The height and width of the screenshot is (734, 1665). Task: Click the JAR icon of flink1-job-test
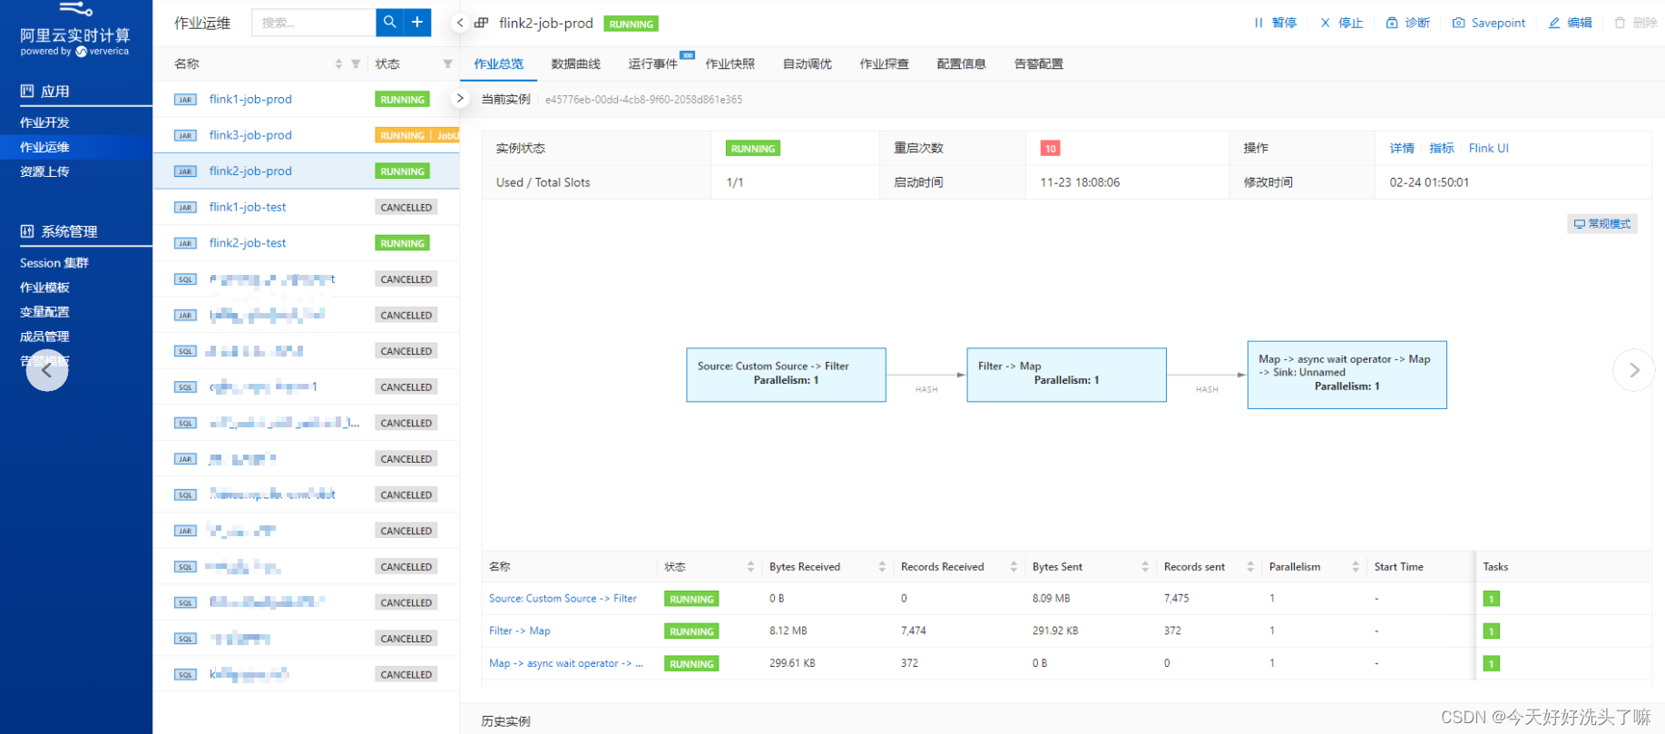[185, 208]
